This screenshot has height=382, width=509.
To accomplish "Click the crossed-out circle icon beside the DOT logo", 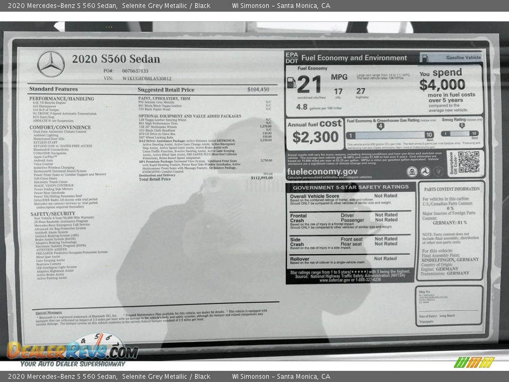I will click(x=438, y=171).
